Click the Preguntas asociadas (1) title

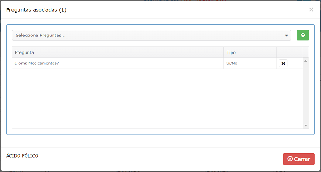(36, 10)
